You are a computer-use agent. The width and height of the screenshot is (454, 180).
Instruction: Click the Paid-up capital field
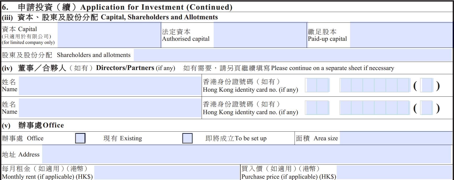coord(401,35)
